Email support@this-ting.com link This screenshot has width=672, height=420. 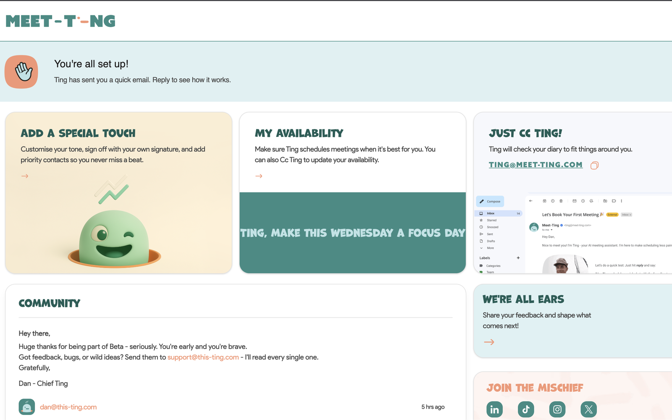click(203, 357)
